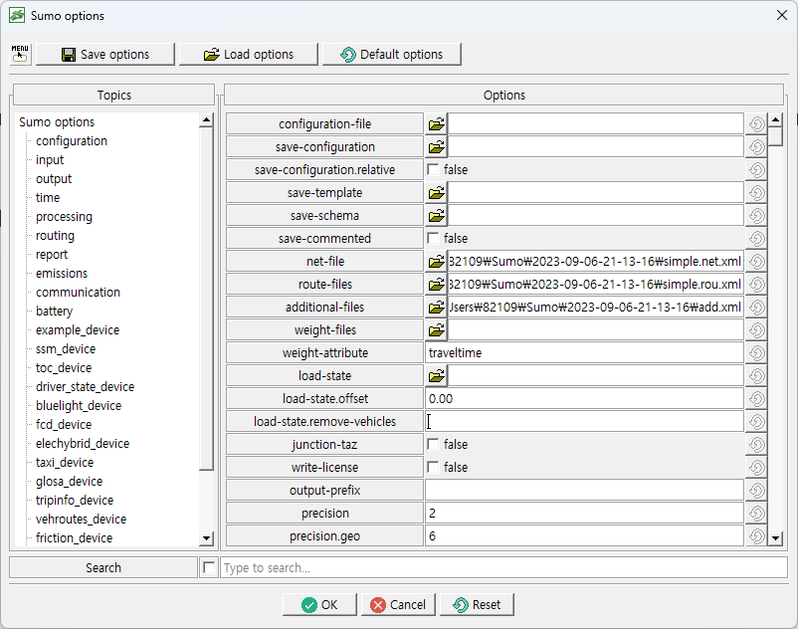Close the Sumo options dialog
The width and height of the screenshot is (798, 629).
coord(782,15)
